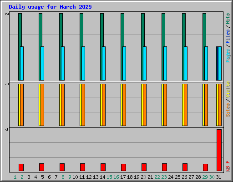Click the chart title "Daily usage for March 2025"
Viewport: 233px width, 182px height.
click(x=50, y=7)
